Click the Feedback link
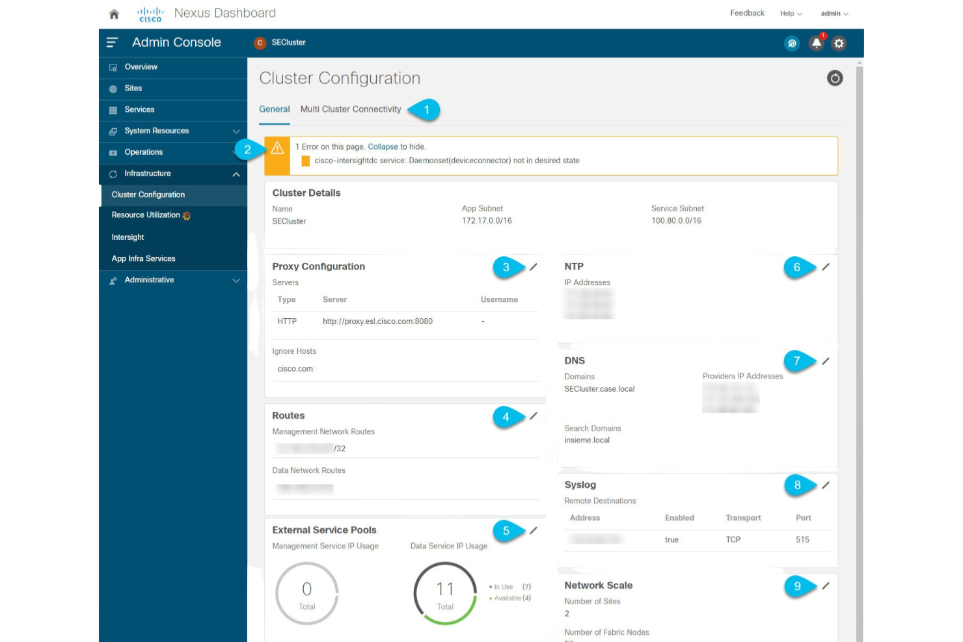The image size is (963, 642). pos(747,13)
